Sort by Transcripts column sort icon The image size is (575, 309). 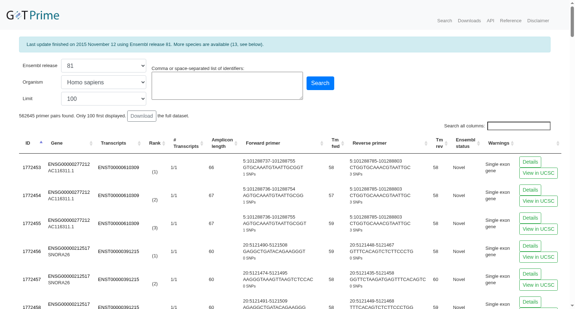(x=139, y=143)
